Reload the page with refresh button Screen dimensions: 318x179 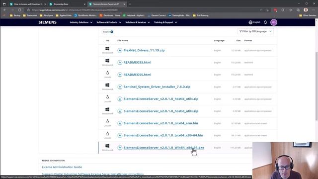(19, 10)
